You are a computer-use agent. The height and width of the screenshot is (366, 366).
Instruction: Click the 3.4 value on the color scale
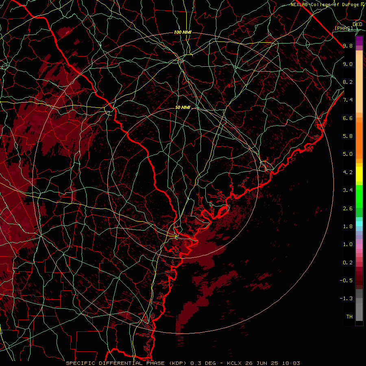coord(348,190)
